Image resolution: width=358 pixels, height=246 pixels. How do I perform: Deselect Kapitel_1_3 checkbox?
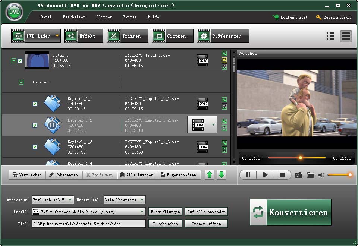[35, 147]
